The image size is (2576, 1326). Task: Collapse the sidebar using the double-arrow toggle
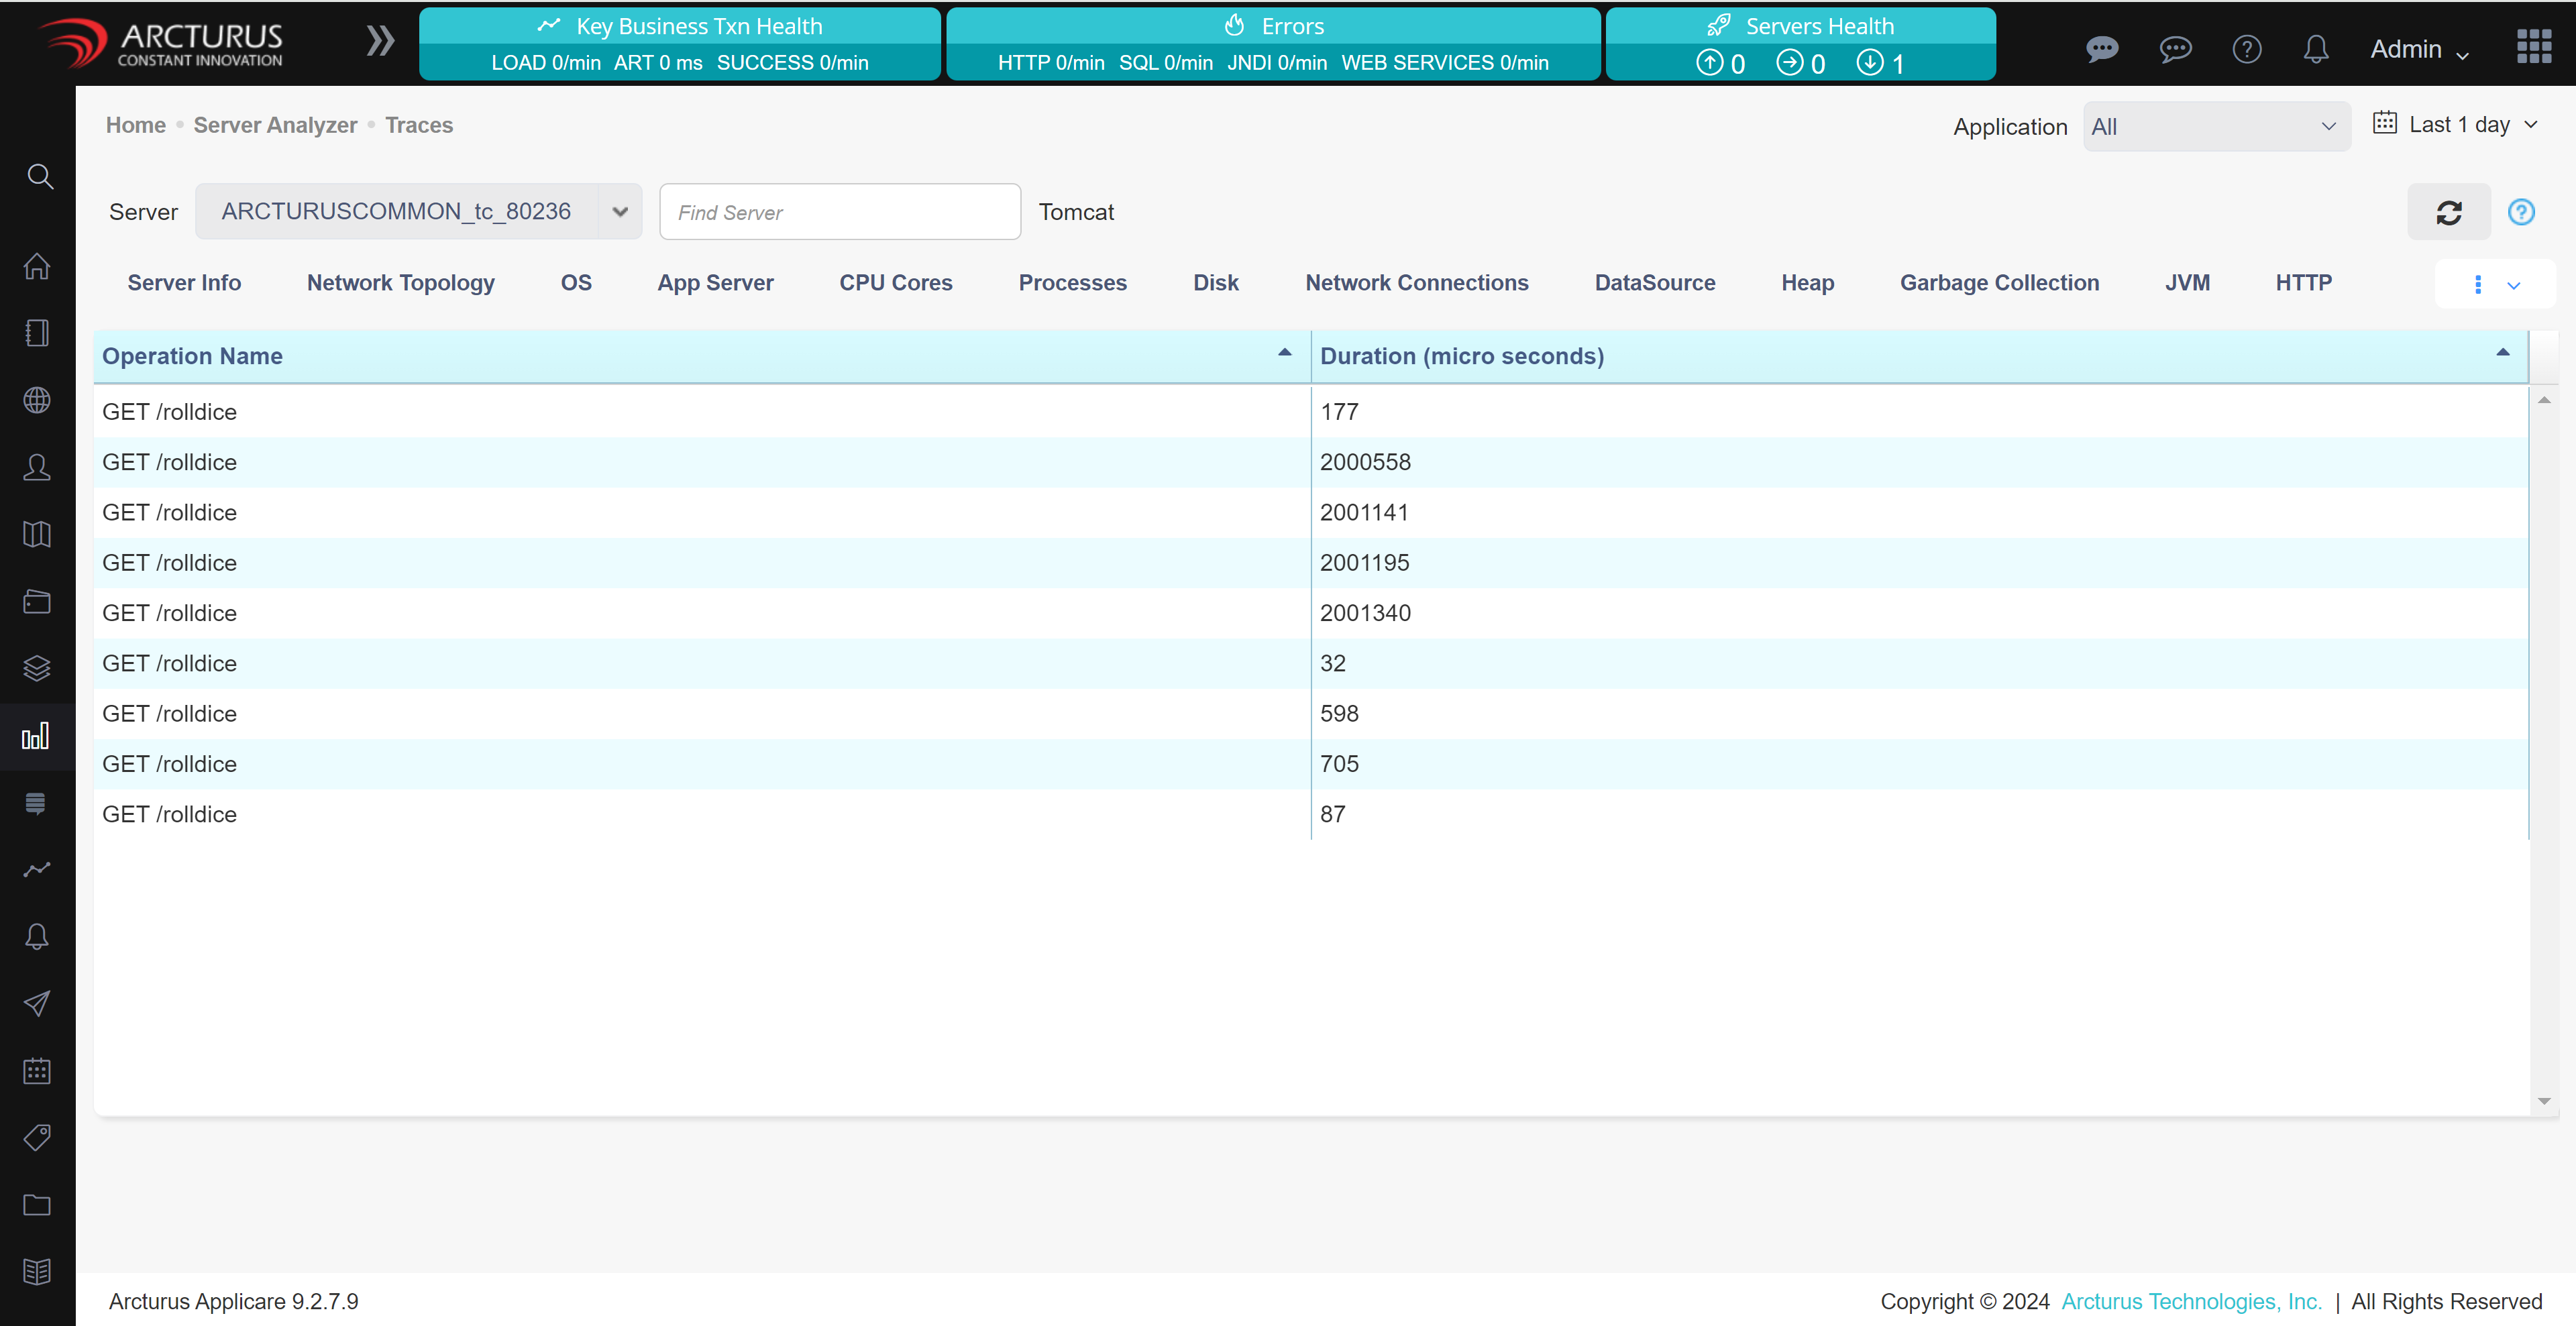pyautogui.click(x=380, y=41)
